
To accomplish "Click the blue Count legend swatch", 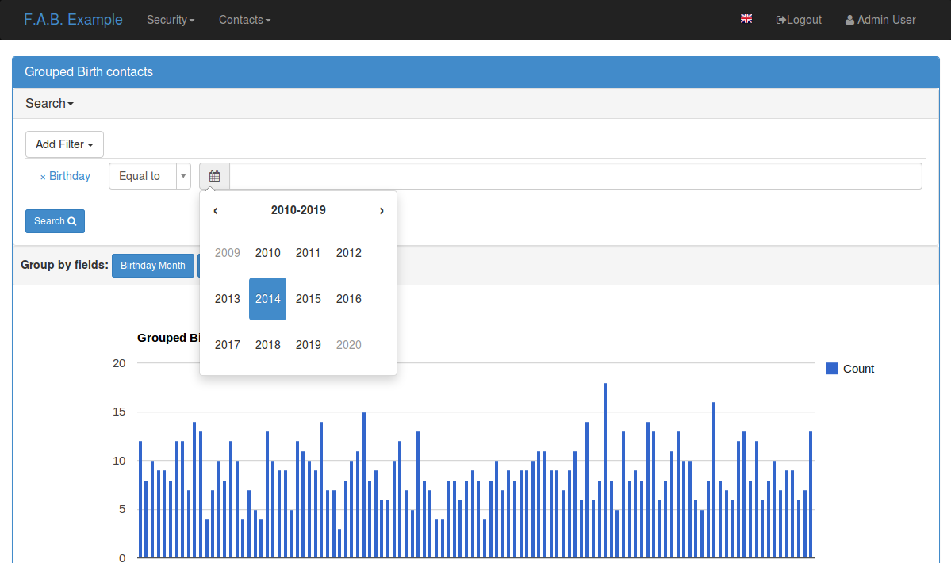I will pyautogui.click(x=832, y=368).
